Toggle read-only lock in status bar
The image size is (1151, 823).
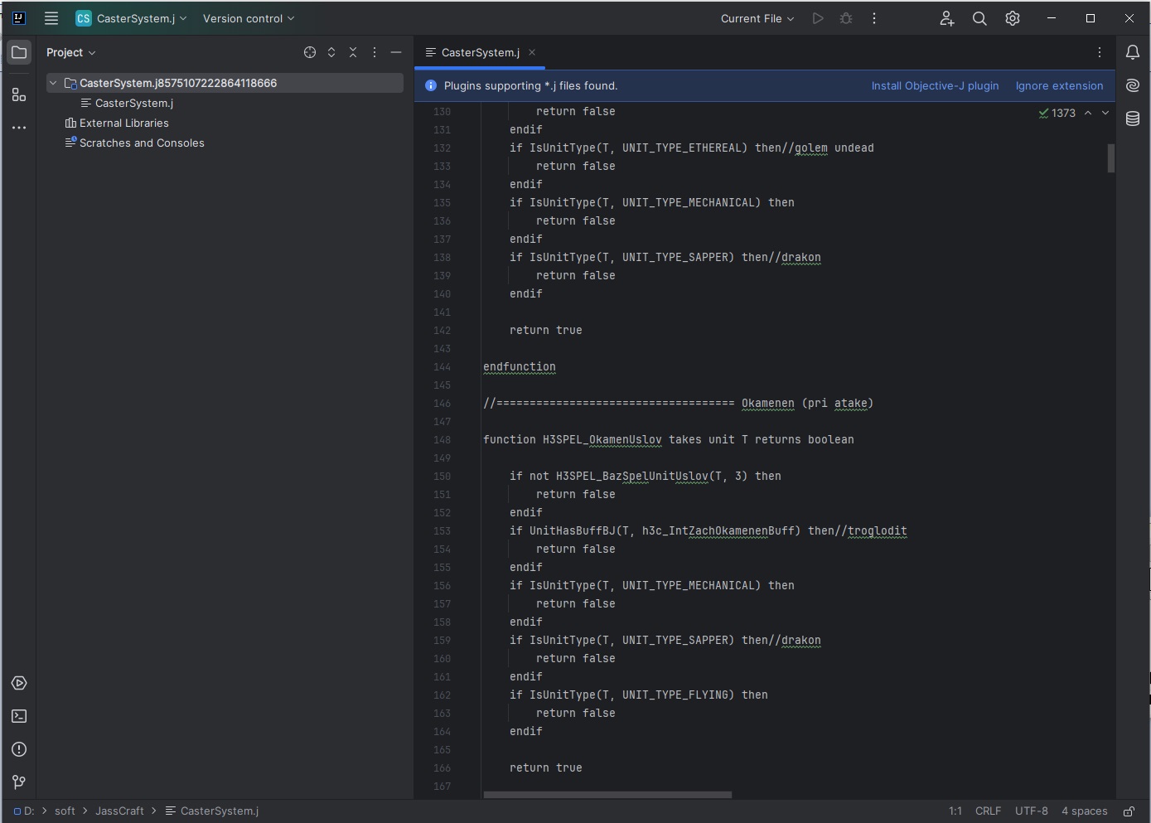coord(1129,811)
